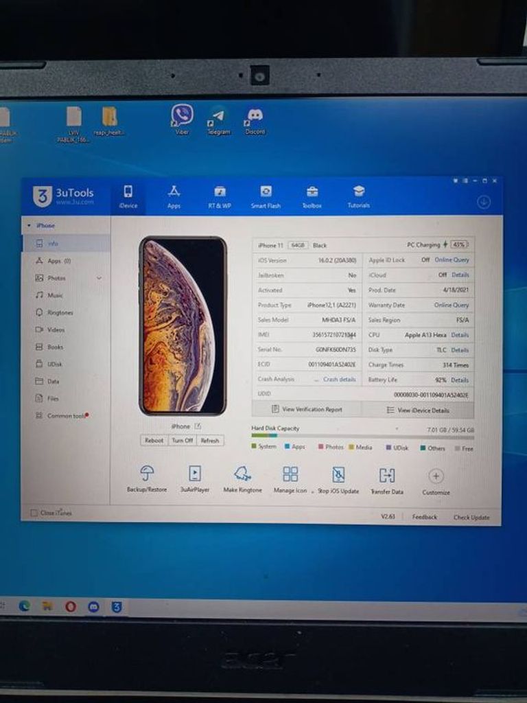The image size is (527, 703).
Task: Open Viber desktop shortcut
Action: coord(182,119)
